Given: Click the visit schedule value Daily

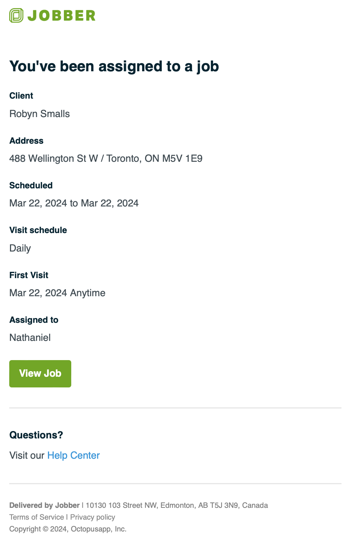Looking at the screenshot, I should 20,248.
